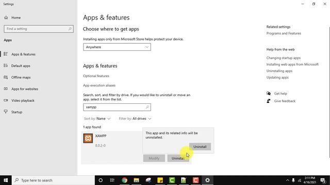Open Startup section in sidebar

16,112
